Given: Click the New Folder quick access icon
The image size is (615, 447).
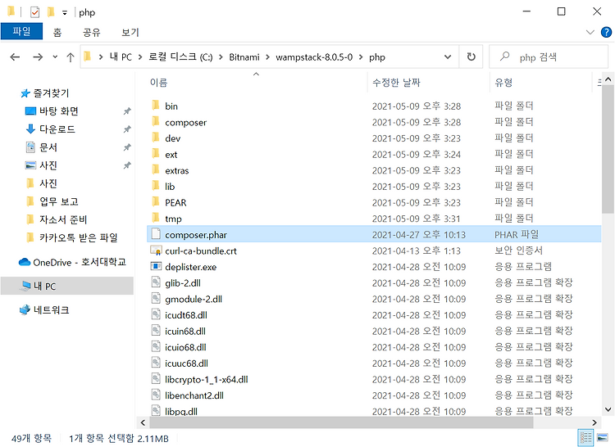Looking at the screenshot, I should [x=51, y=12].
